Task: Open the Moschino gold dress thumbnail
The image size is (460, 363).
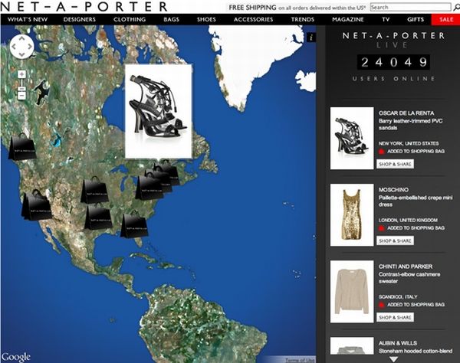Action: pyautogui.click(x=352, y=214)
